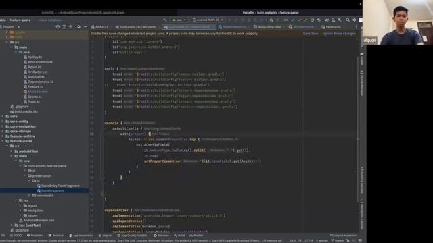433x243 pixels.
Task: Expand the viewmodel package
Action: click(29, 196)
